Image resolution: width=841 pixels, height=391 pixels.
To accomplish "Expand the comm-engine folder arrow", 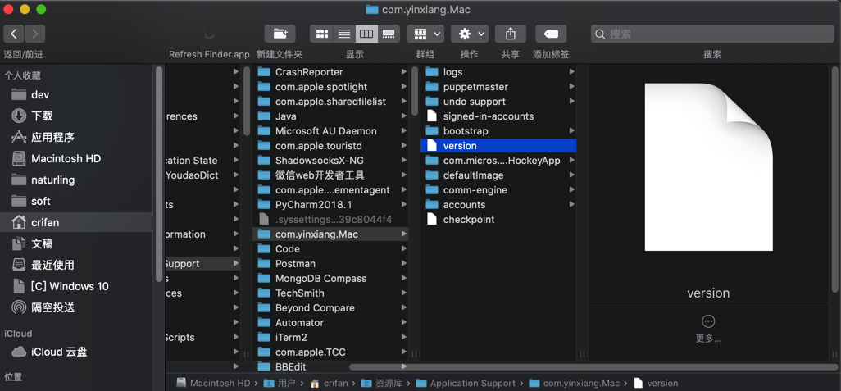I will point(572,190).
